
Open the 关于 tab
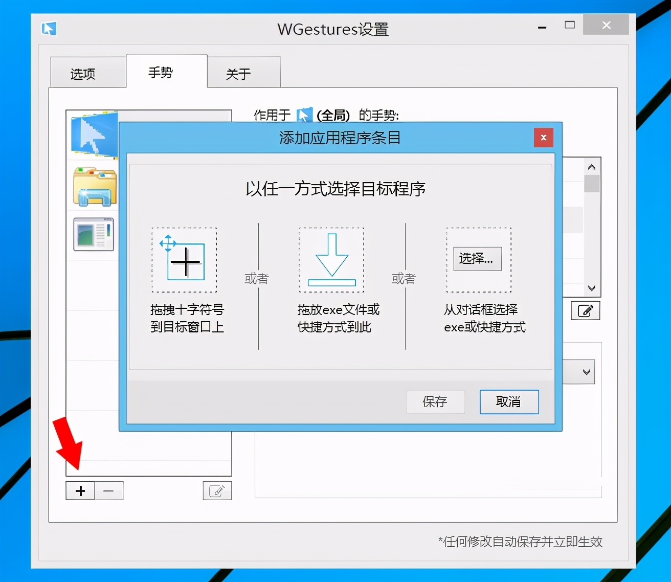click(x=244, y=73)
